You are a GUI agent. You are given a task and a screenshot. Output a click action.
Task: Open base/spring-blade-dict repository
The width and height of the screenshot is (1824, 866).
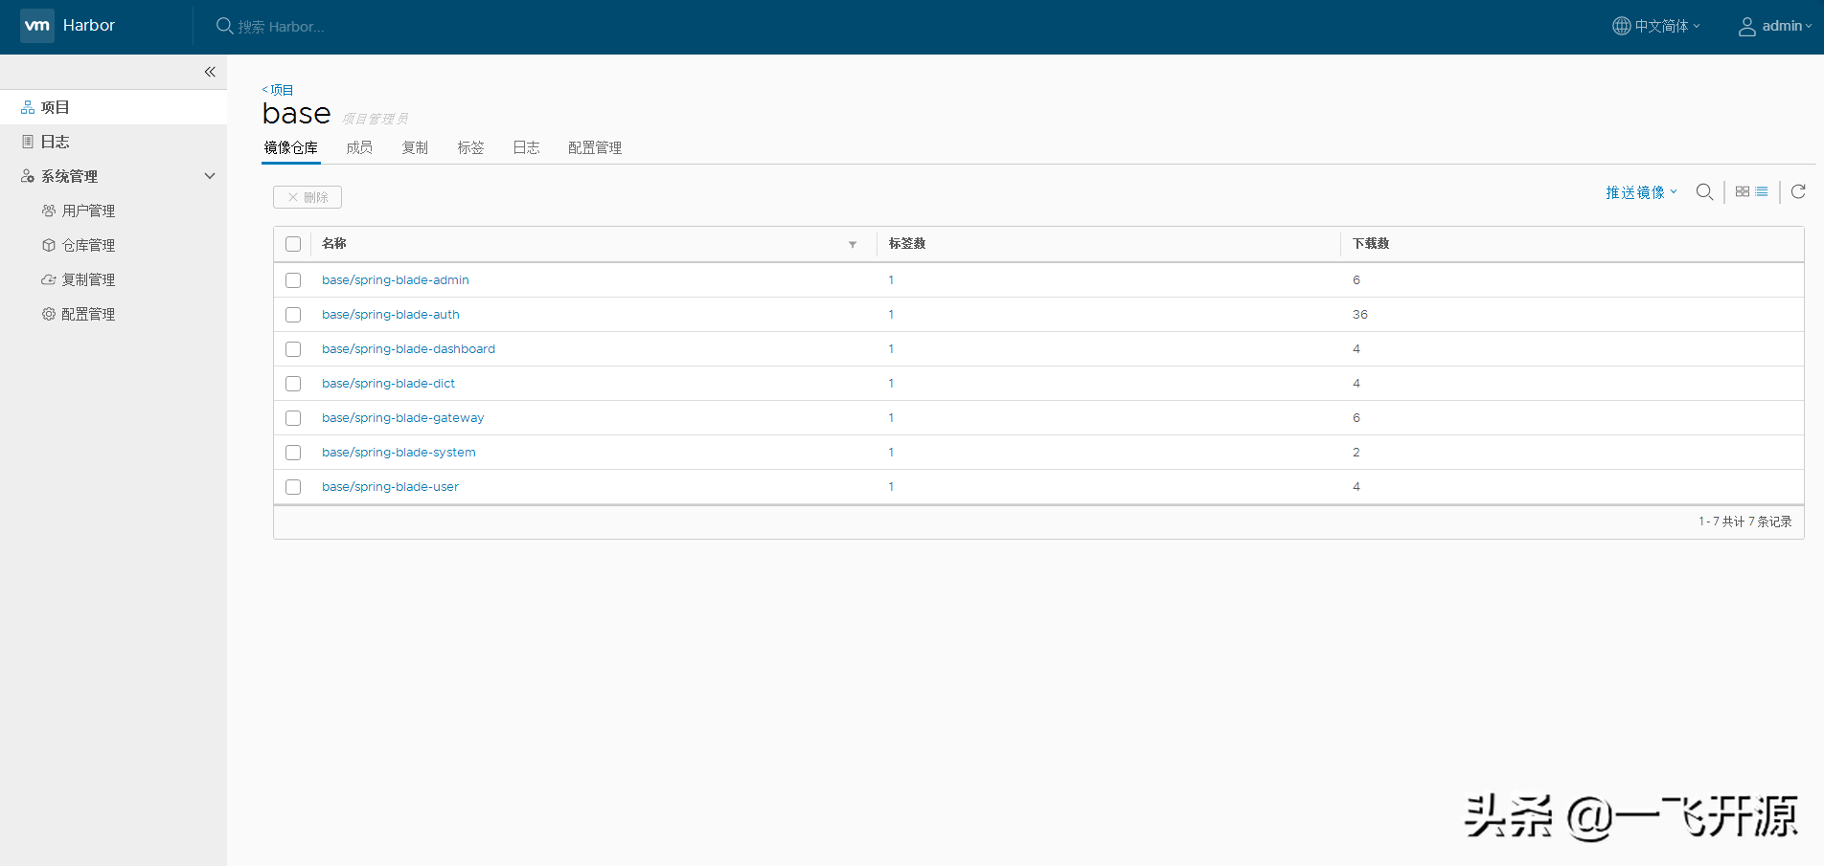pyautogui.click(x=388, y=384)
